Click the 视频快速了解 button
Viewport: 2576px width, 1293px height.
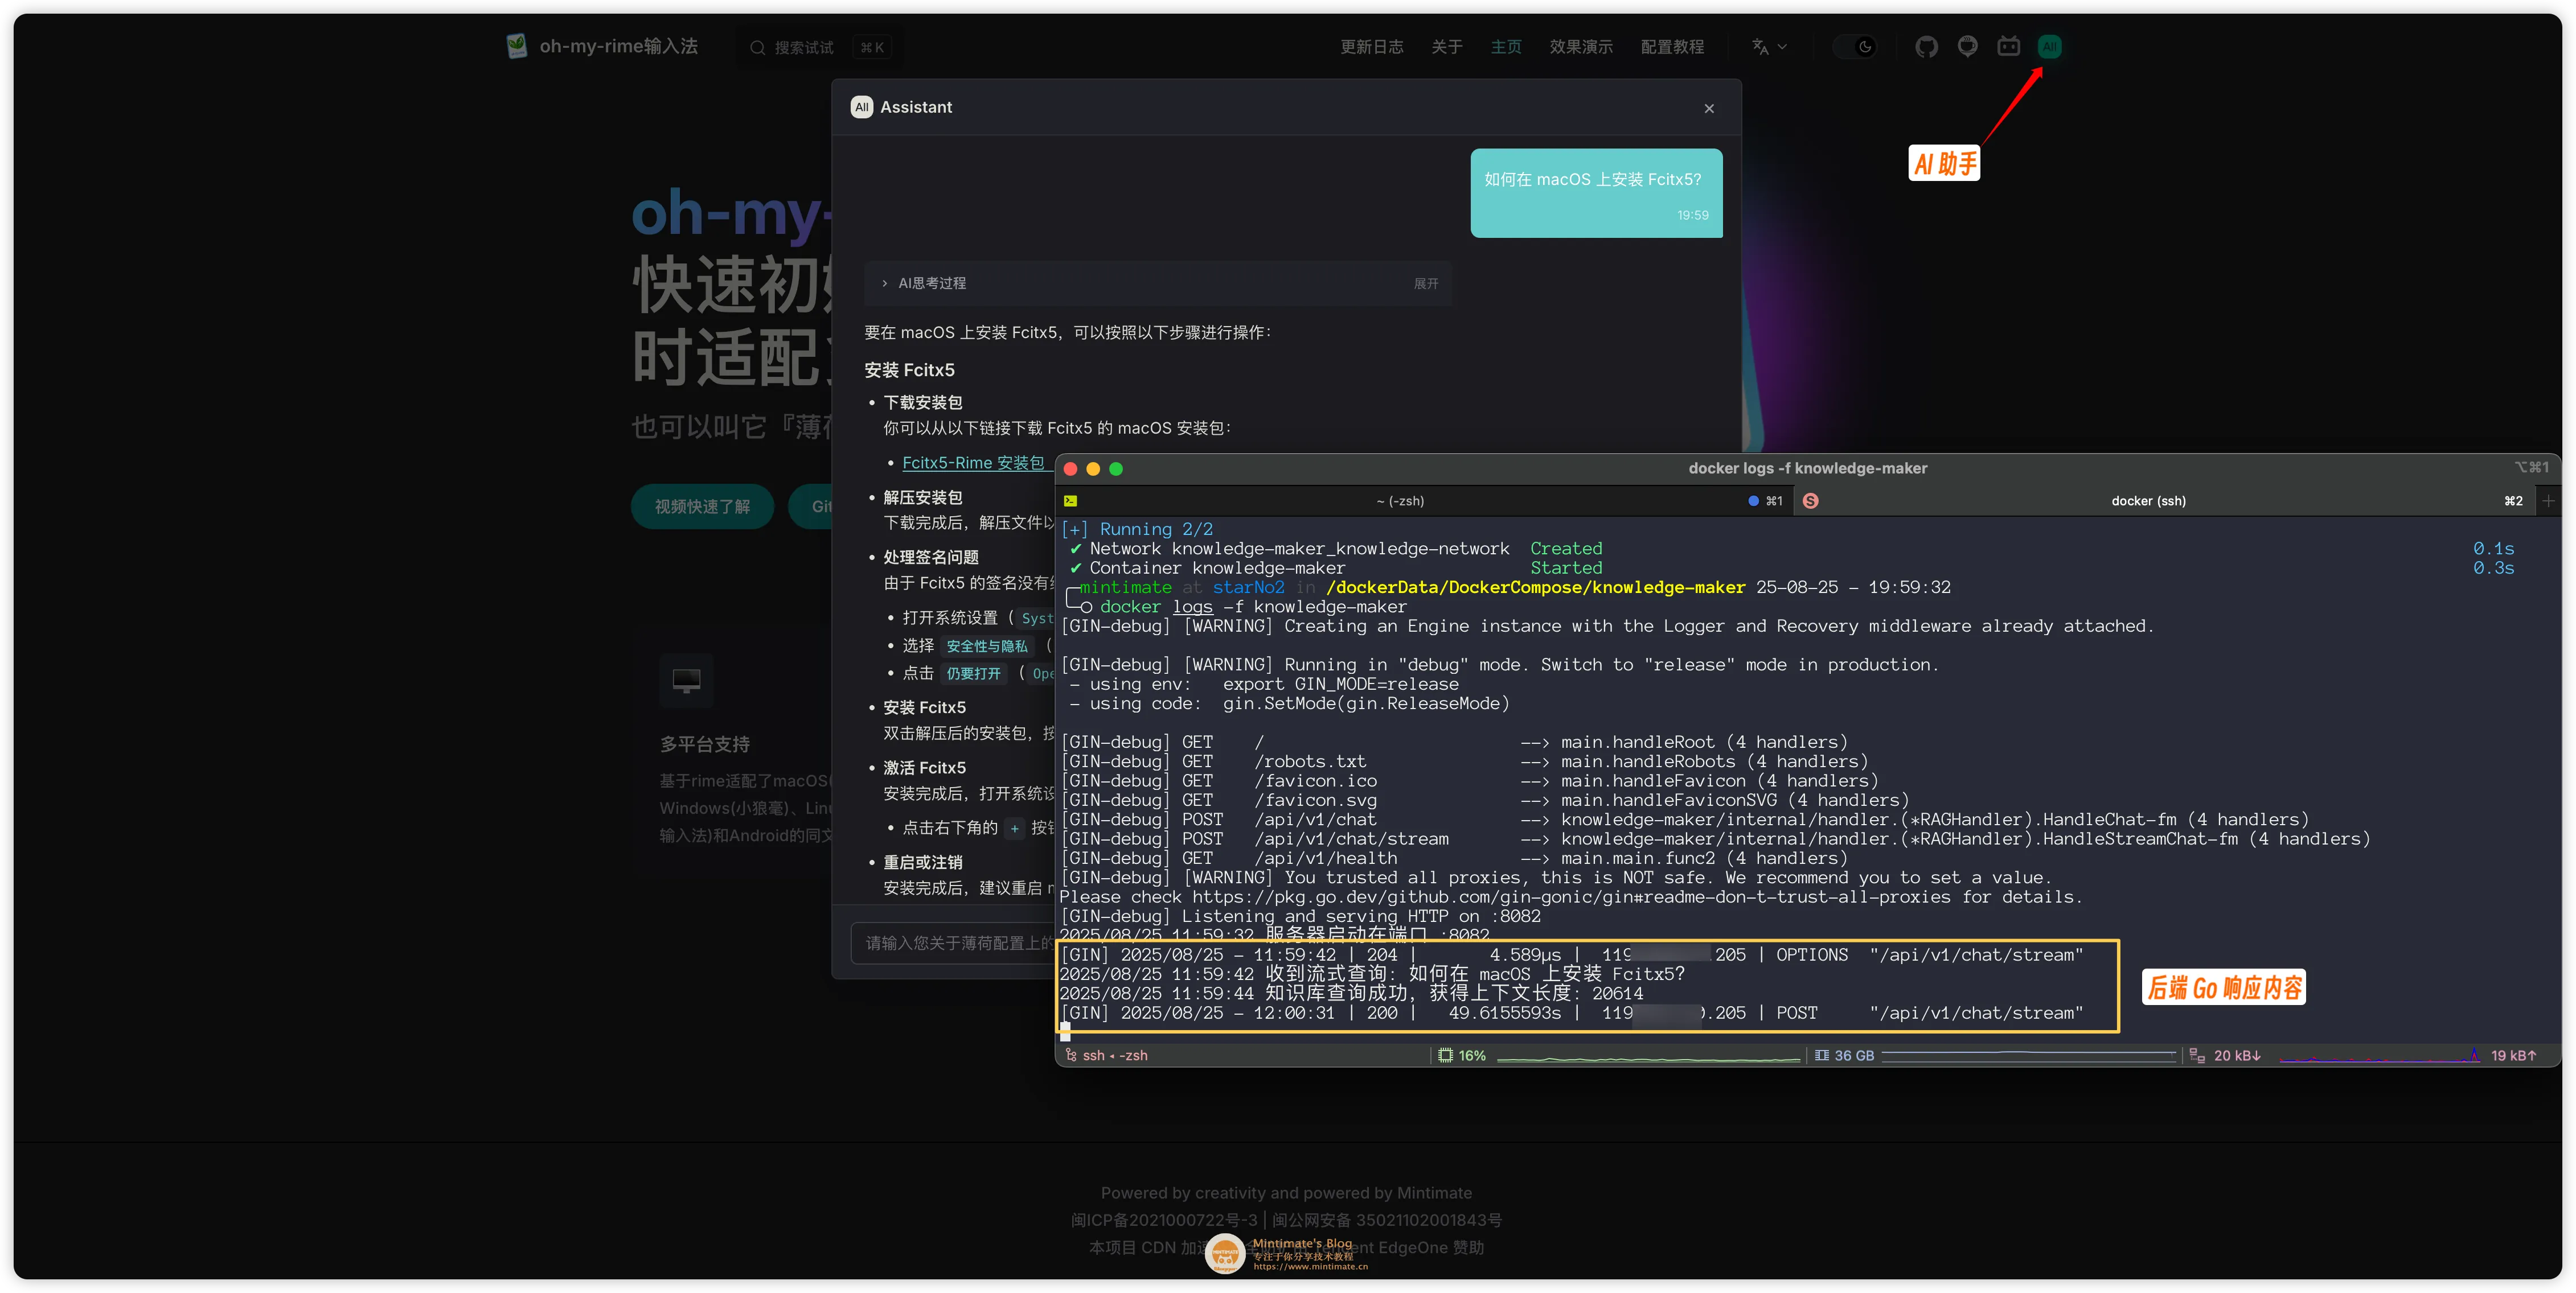coord(702,507)
